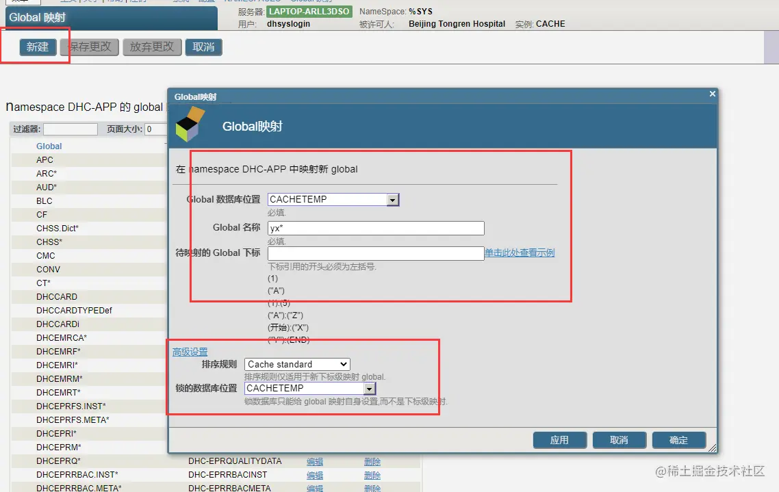Select the AUD* row in the global list
The height and width of the screenshot is (492, 779).
(x=88, y=187)
